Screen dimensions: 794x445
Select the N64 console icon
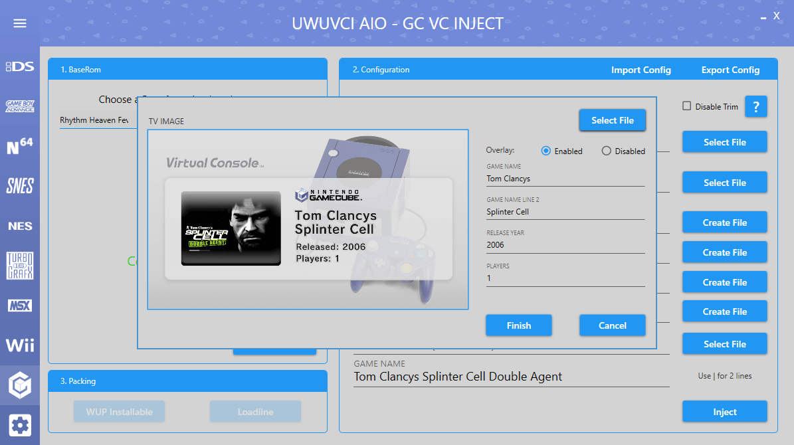coord(20,146)
